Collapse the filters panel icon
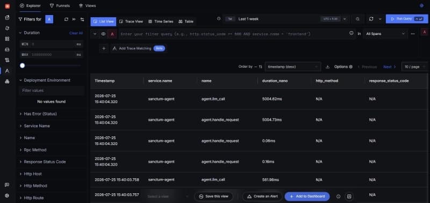Viewport: 430px width, 203px height. [74, 19]
